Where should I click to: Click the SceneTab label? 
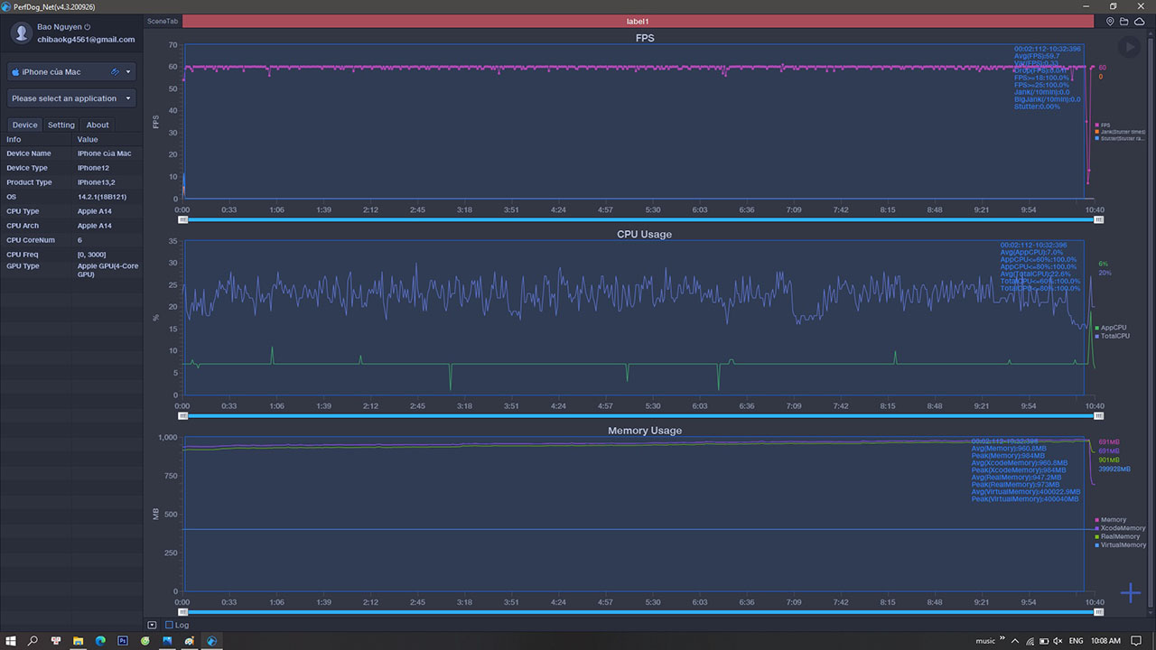click(163, 21)
